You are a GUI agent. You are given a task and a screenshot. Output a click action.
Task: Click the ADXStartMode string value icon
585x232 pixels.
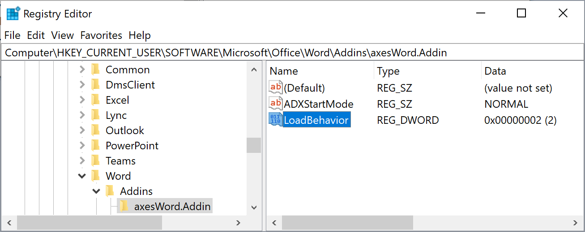pyautogui.click(x=276, y=104)
